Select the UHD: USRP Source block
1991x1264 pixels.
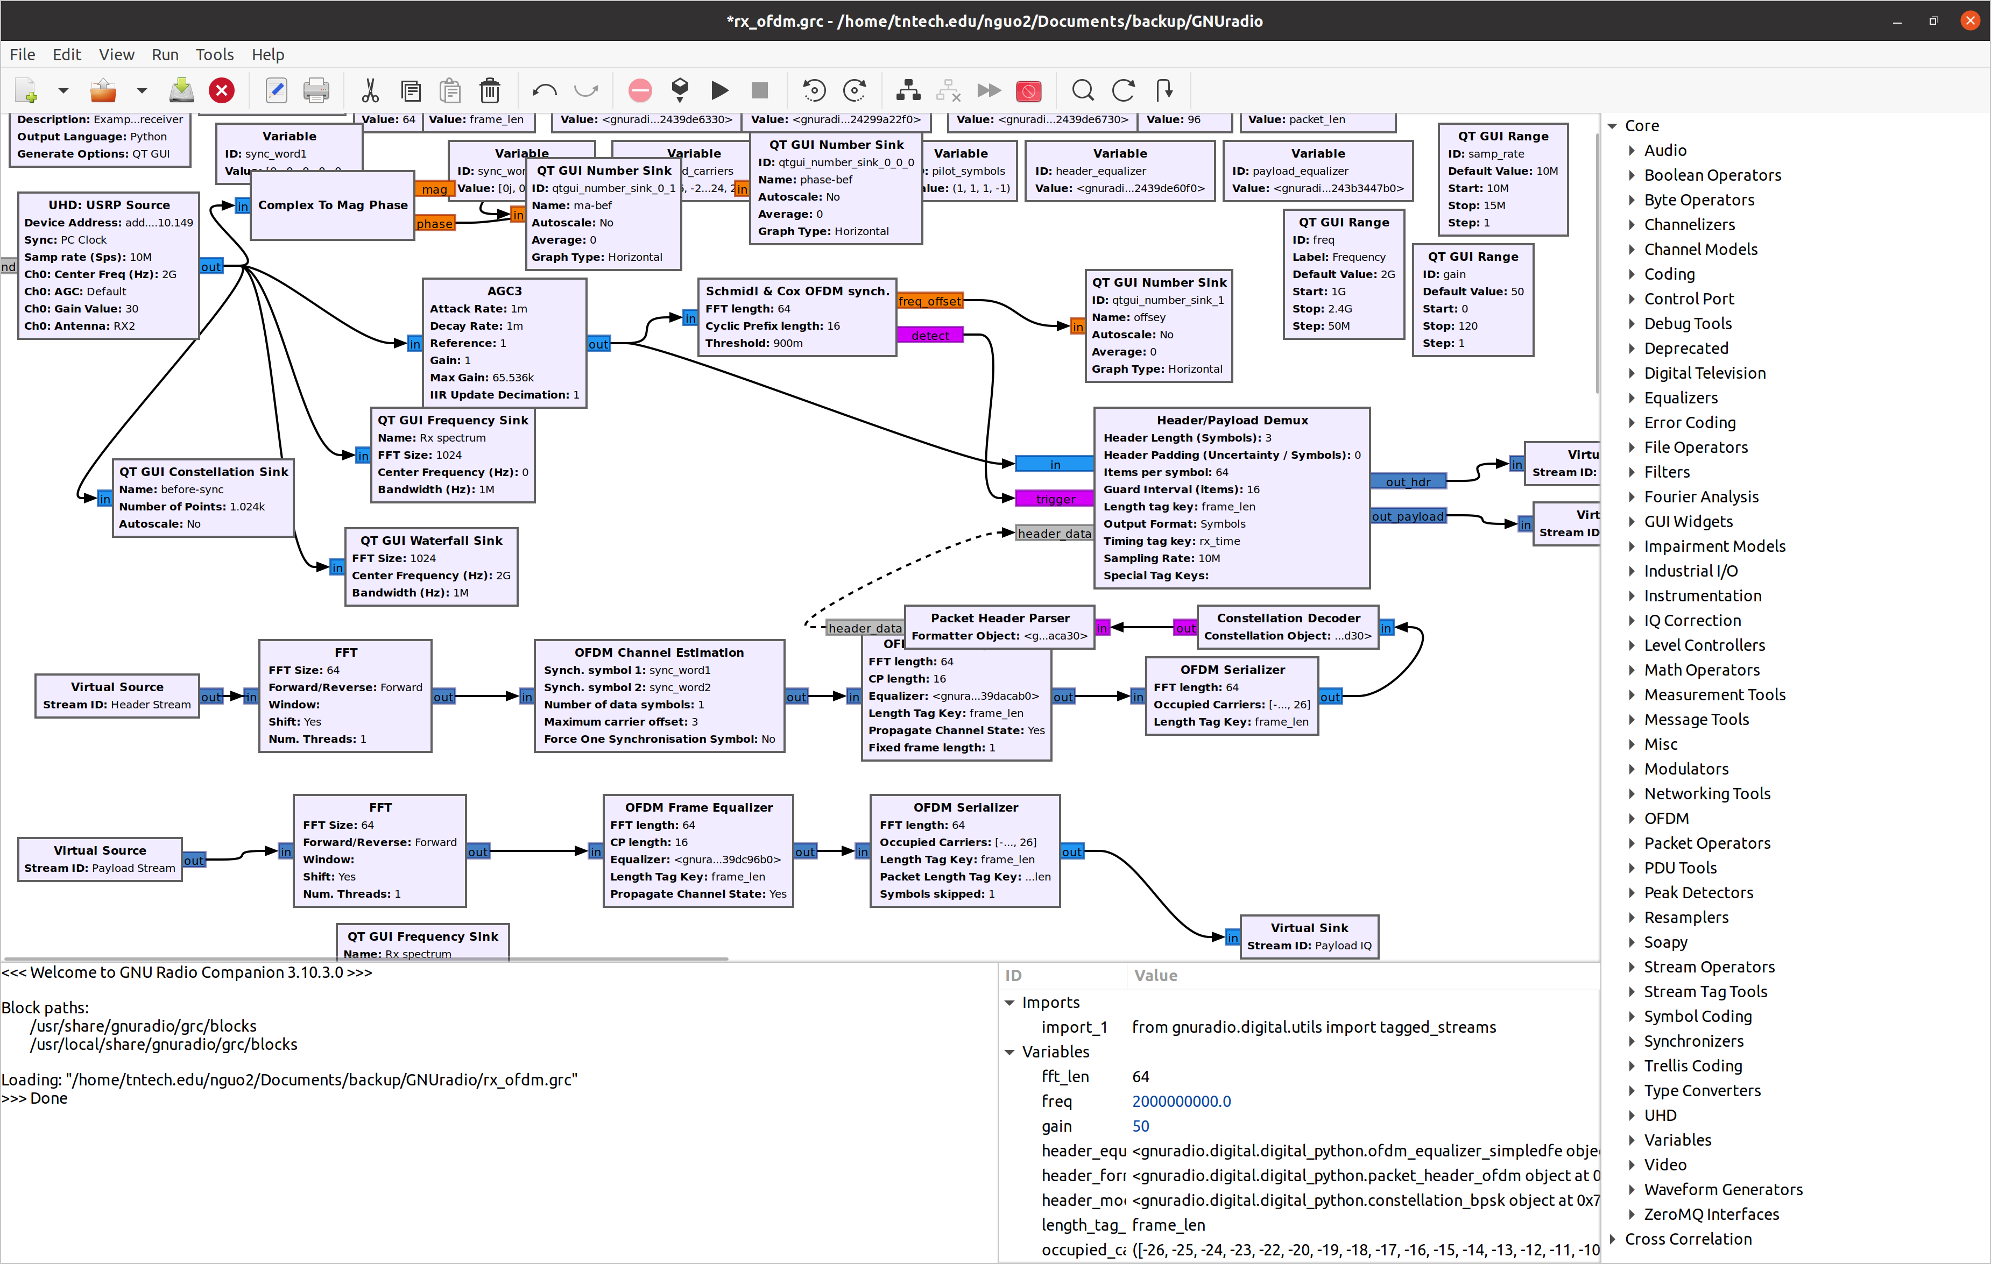click(x=108, y=265)
